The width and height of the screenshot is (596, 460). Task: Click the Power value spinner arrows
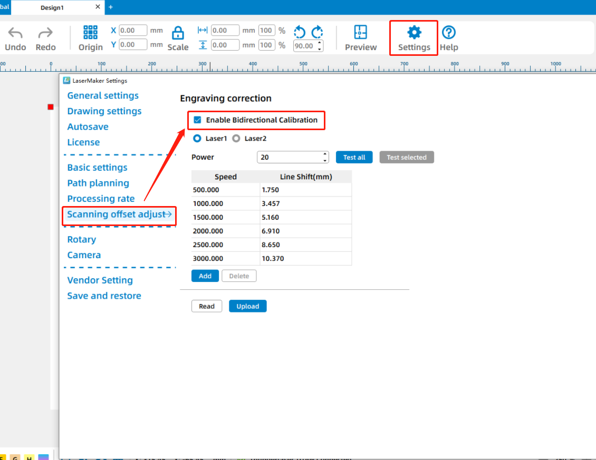point(325,157)
